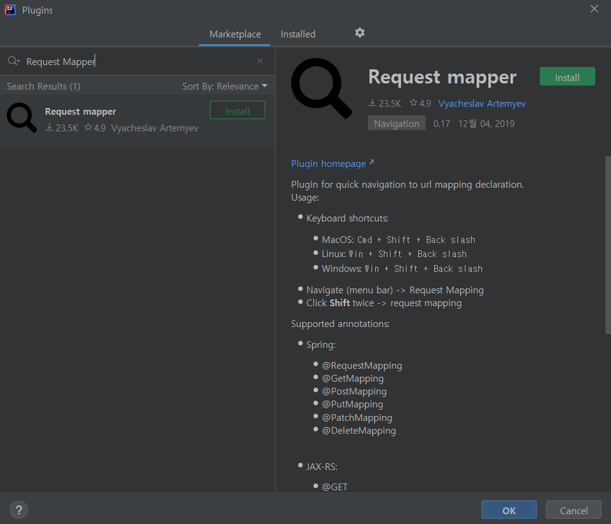
Task: Clear the search text with the X icon
Action: (x=260, y=61)
